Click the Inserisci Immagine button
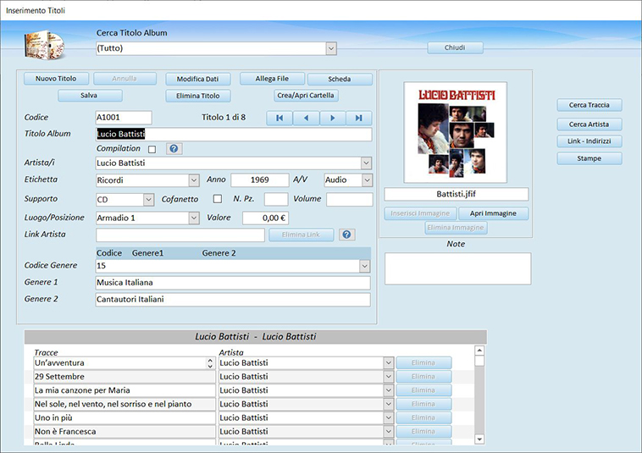Image resolution: width=642 pixels, height=453 pixels. click(420, 213)
